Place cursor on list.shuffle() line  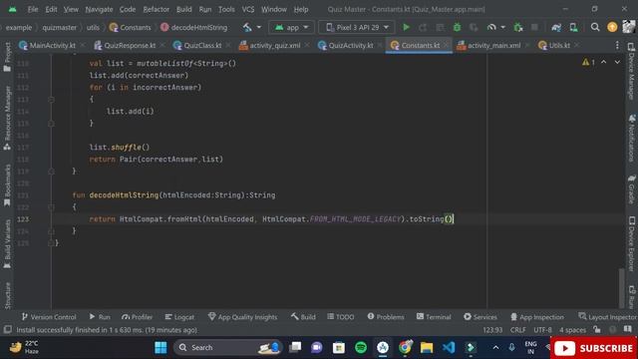(x=120, y=148)
